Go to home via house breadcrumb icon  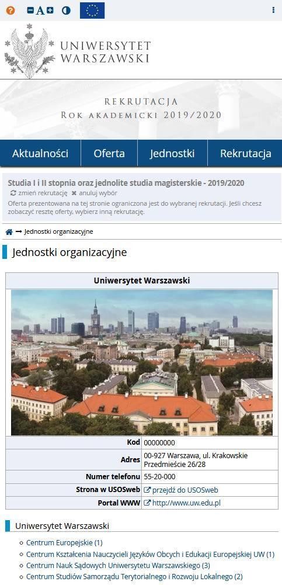click(x=9, y=231)
